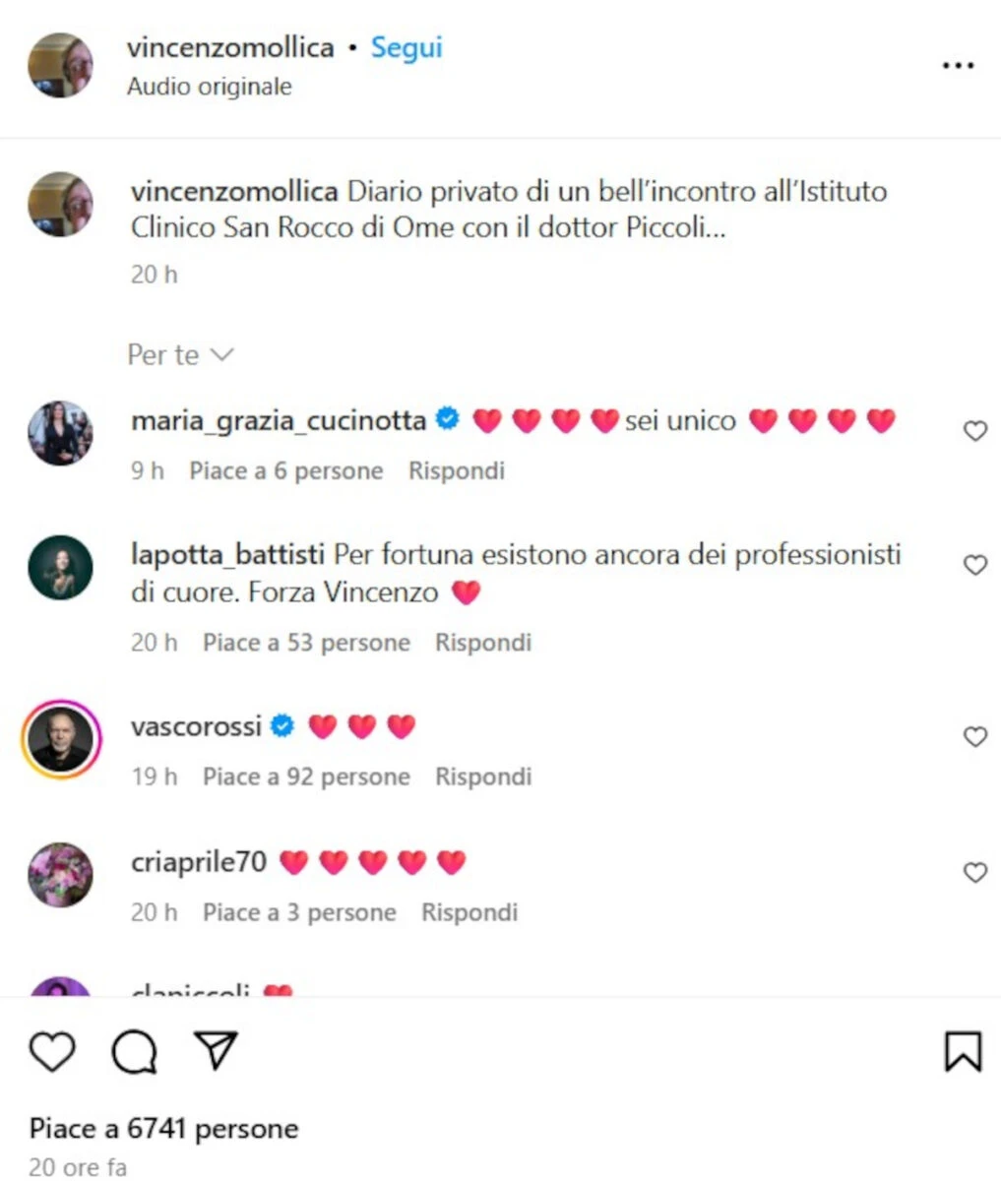Like vascorossi's comment
The image size is (1001, 1181).
(x=974, y=737)
